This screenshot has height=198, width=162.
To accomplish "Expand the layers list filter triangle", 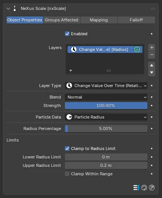I will (x=71, y=71).
